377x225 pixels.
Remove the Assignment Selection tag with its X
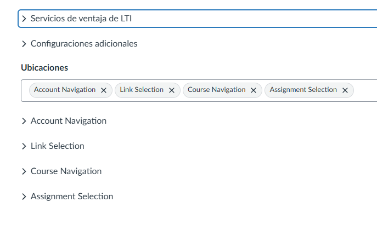tap(345, 90)
